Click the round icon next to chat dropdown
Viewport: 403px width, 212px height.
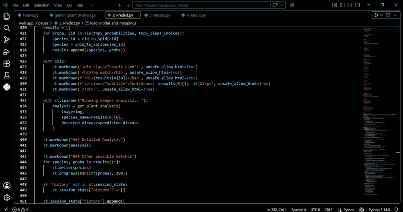[292, 5]
